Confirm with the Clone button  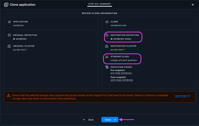tap(110, 120)
